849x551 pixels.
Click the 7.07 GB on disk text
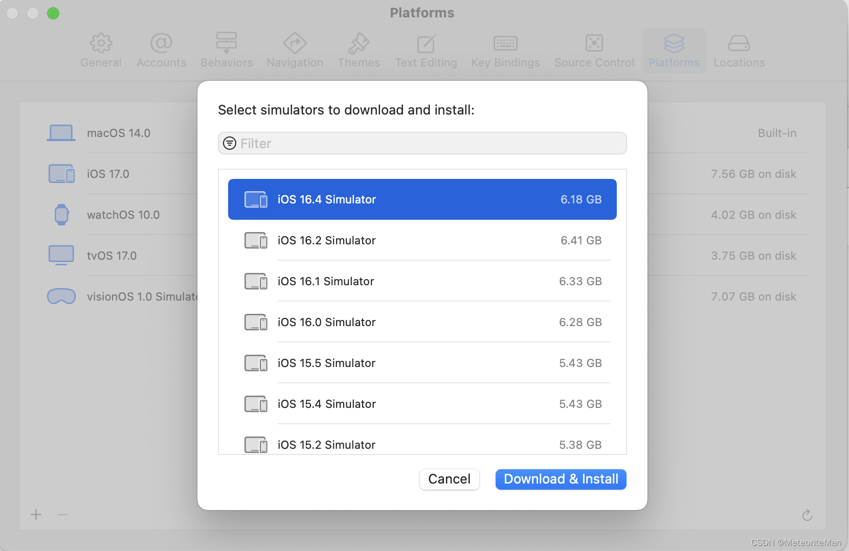[x=753, y=296]
